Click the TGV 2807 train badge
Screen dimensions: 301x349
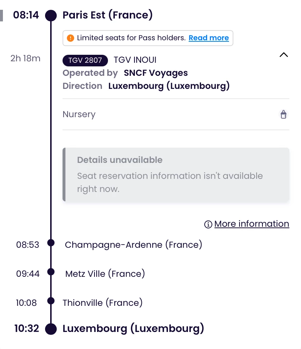click(x=85, y=60)
